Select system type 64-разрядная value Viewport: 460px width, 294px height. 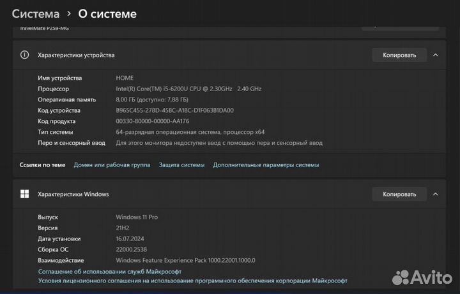click(190, 132)
